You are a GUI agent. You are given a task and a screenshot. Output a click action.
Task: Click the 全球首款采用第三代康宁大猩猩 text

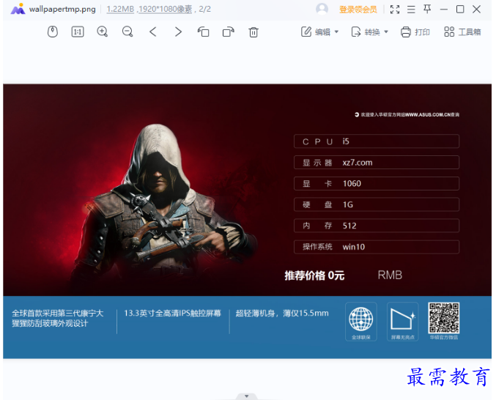coord(58,319)
